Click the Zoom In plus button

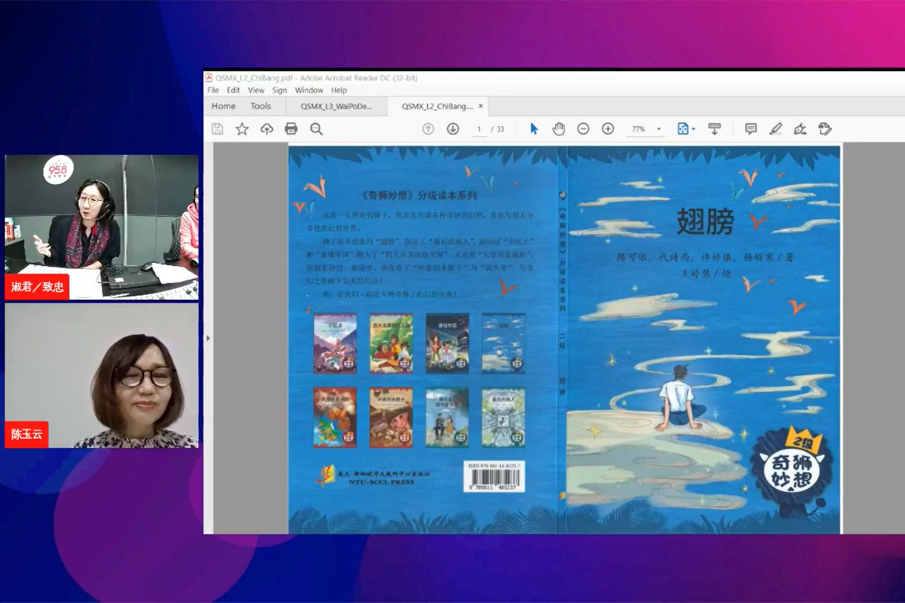pyautogui.click(x=608, y=129)
